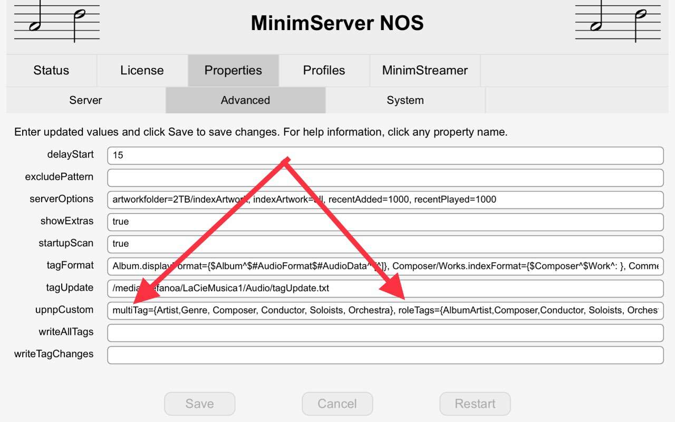The height and width of the screenshot is (422, 675).
Task: Open help for showExtras property name
Action: (67, 221)
